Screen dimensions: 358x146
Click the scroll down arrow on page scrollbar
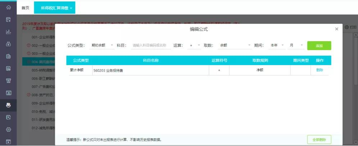click(356, 142)
